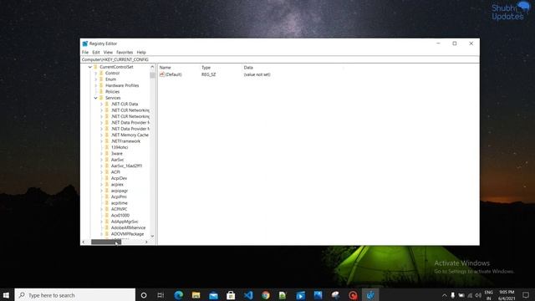Open File Explorer from the taskbar

point(196,295)
